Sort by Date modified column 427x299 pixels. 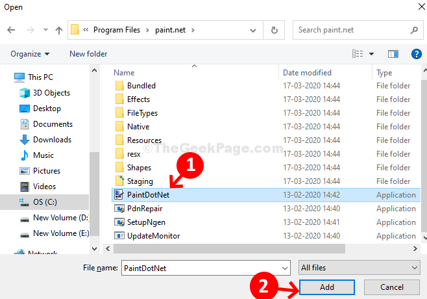pos(307,73)
